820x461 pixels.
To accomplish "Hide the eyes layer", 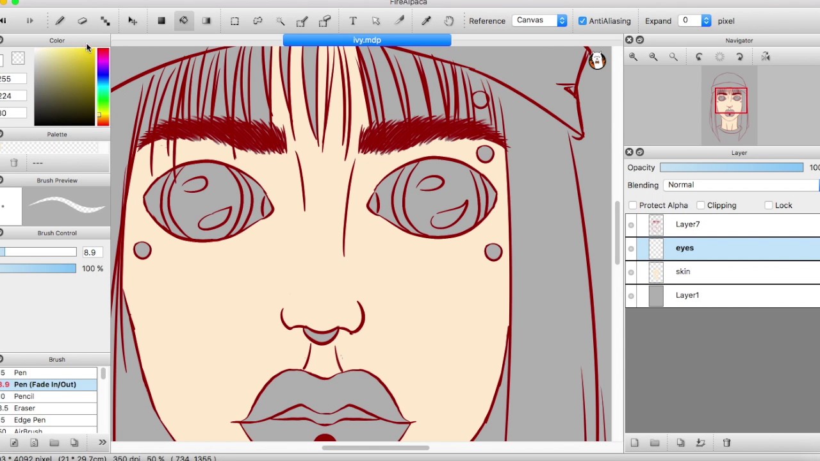I will [631, 248].
